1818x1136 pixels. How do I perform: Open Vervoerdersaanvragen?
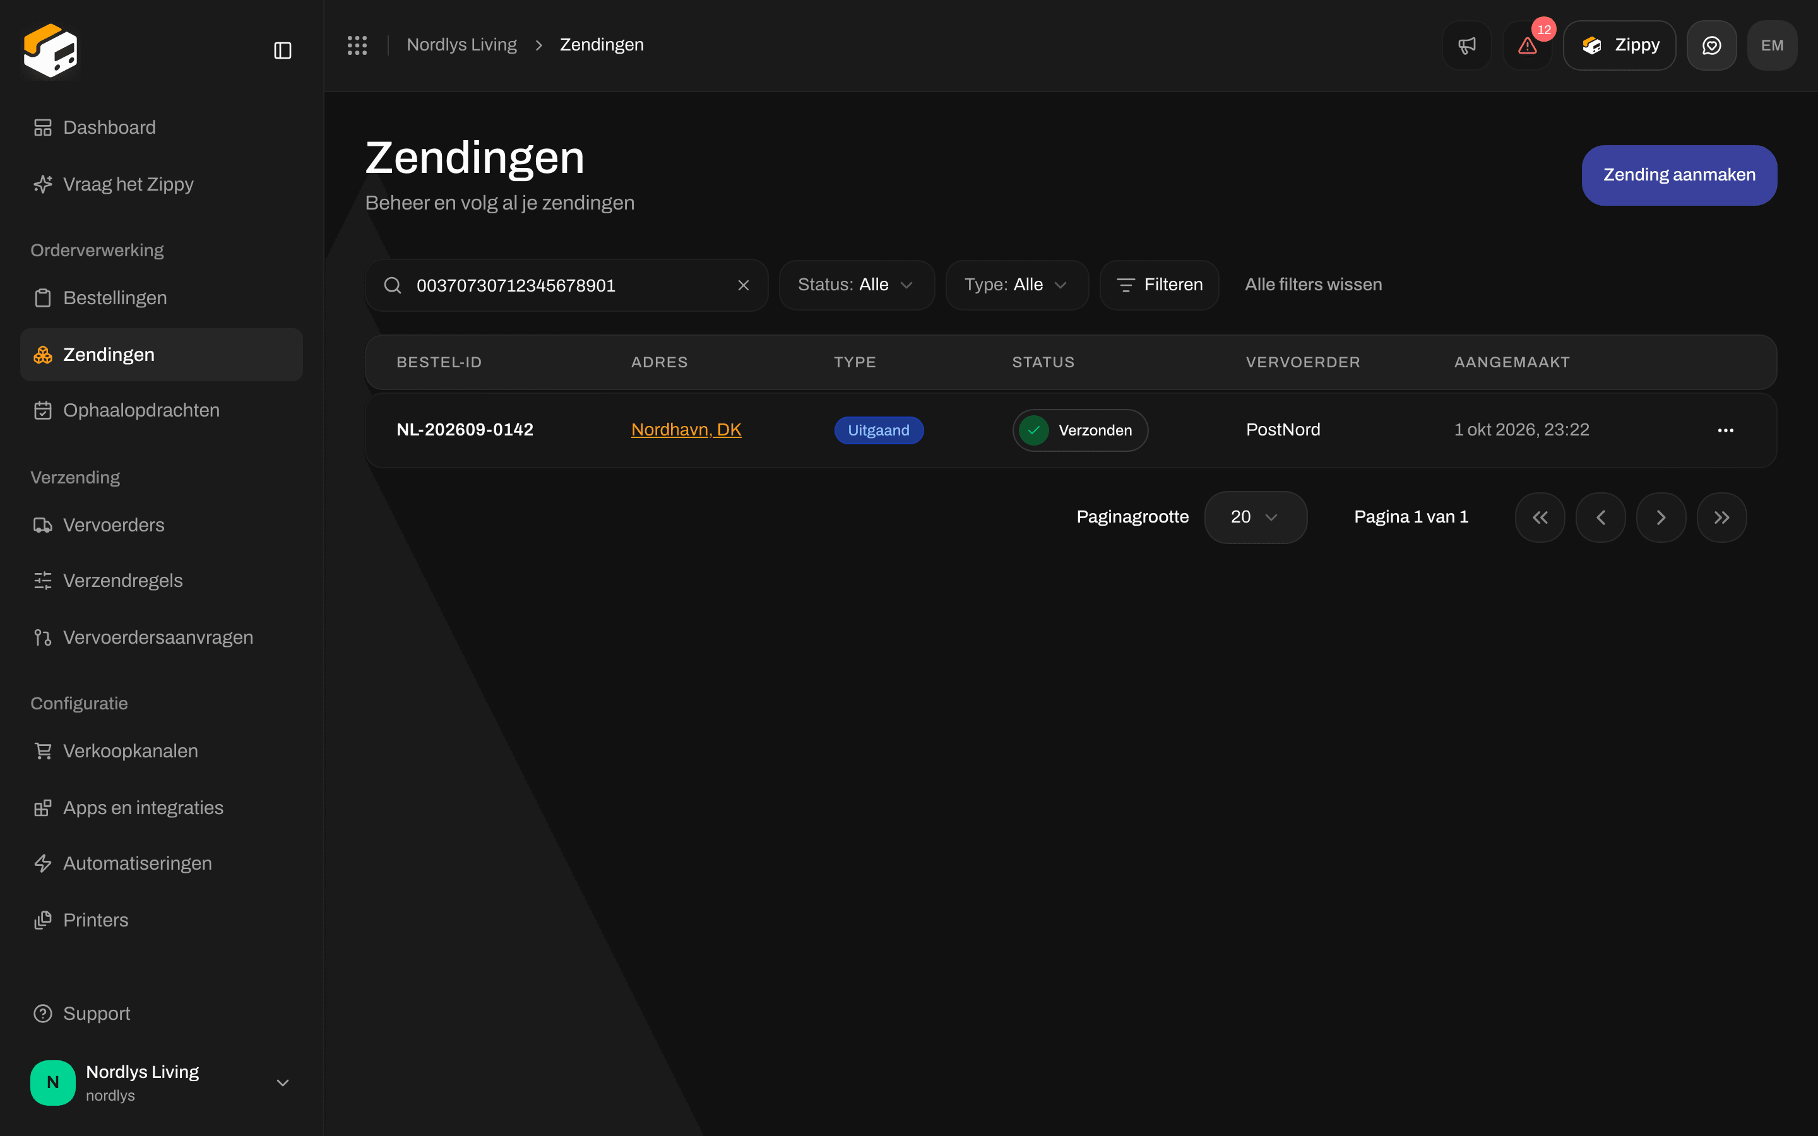(162, 637)
